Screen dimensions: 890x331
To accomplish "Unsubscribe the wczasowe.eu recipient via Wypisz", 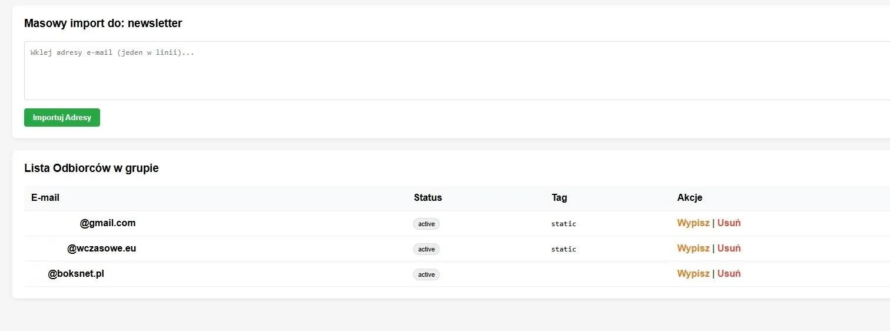I will point(693,249).
